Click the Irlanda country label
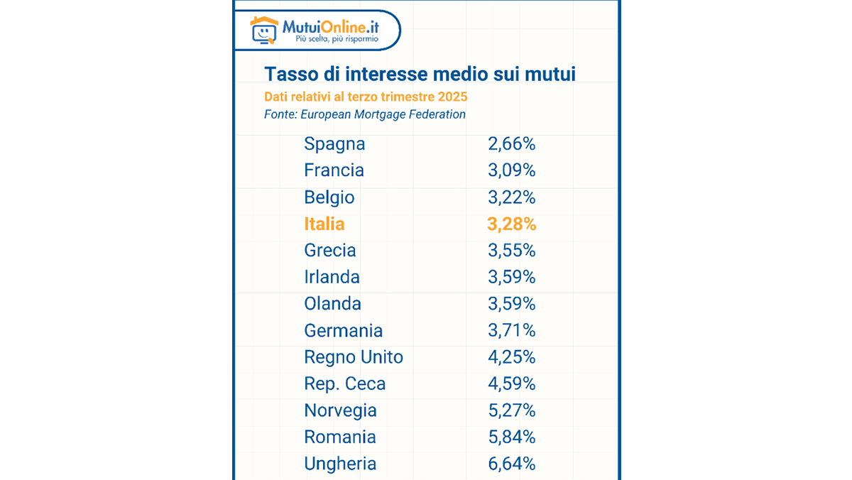The height and width of the screenshot is (480, 852). 332,277
